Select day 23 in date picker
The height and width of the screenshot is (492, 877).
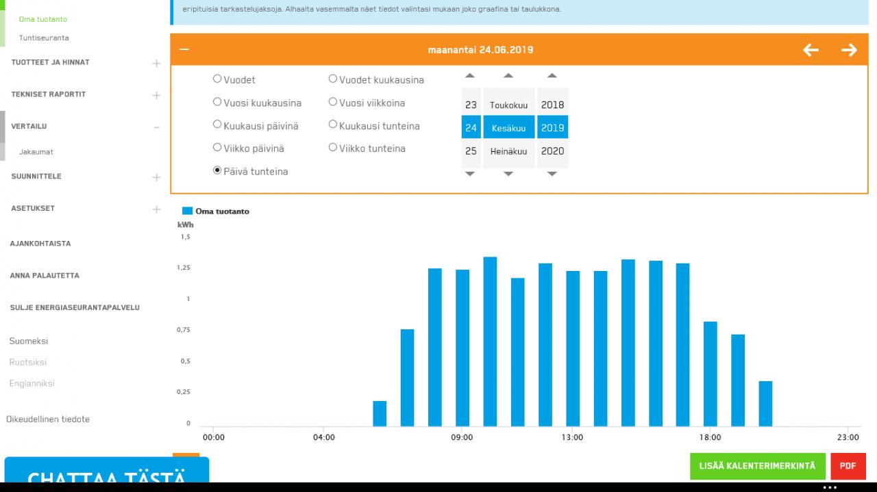coord(471,105)
